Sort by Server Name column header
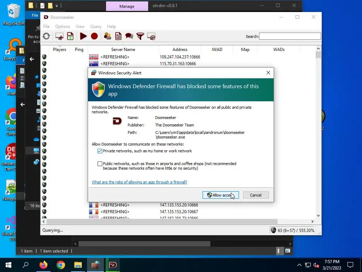Viewport: 362px width, 272px height. [x=123, y=50]
